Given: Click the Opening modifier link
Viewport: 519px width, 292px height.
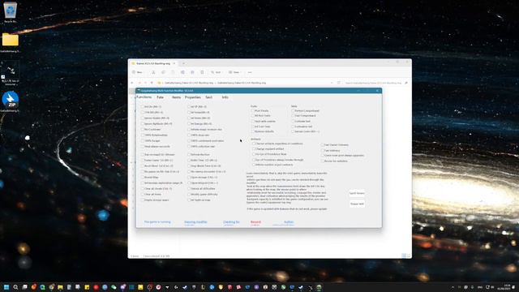Looking at the screenshot, I should 195,222.
